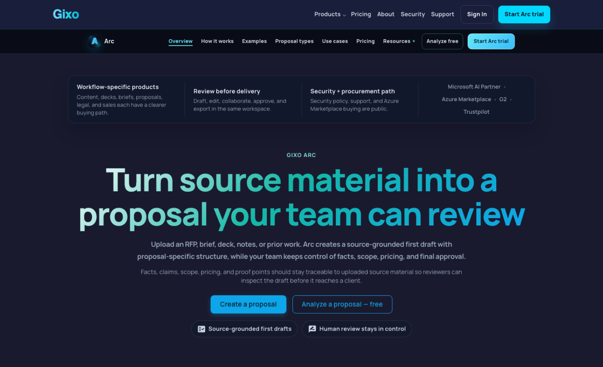Open the Use cases tab

pyautogui.click(x=335, y=41)
